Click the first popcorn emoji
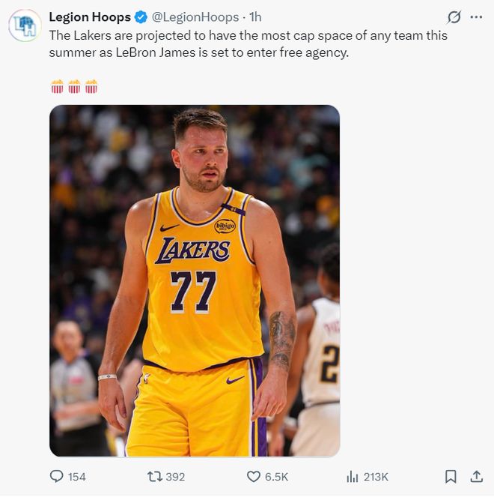This screenshot has height=497, width=494. 57,87
